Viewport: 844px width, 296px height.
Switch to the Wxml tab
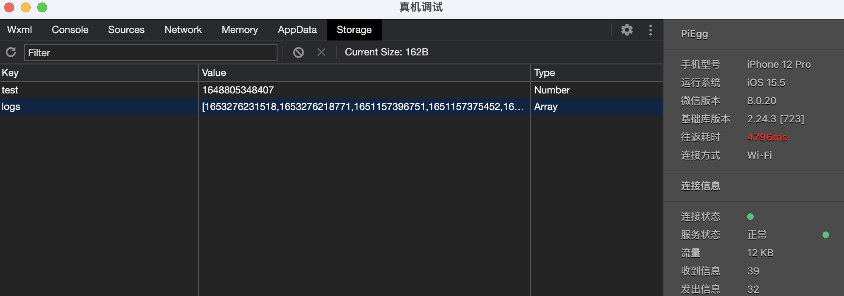[19, 30]
